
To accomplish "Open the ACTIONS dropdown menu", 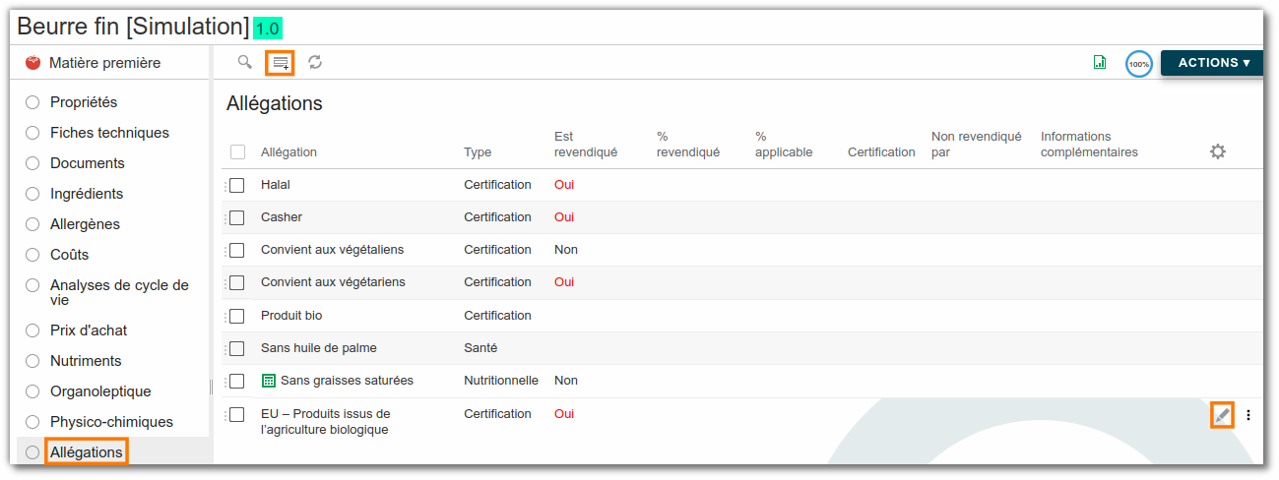I will [1213, 63].
